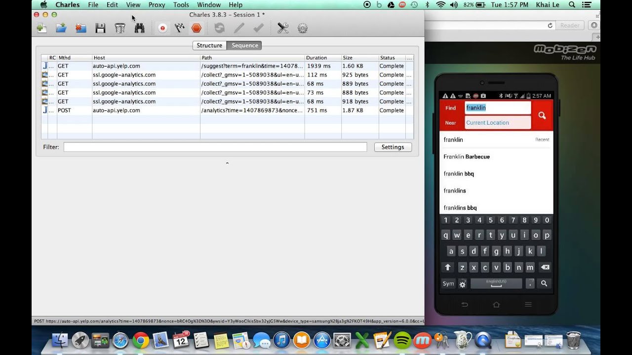Choose the Franklin Barbecue suggestion

[x=496, y=157]
